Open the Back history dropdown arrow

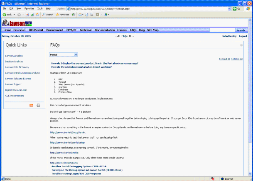14,15
